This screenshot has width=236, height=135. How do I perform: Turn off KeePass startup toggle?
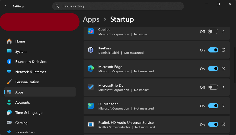(x=213, y=50)
